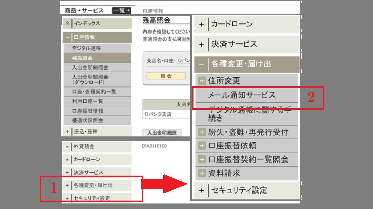Open 口座・各種契約一覧 in left menu
This screenshot has width=373, height=209.
click(x=97, y=91)
